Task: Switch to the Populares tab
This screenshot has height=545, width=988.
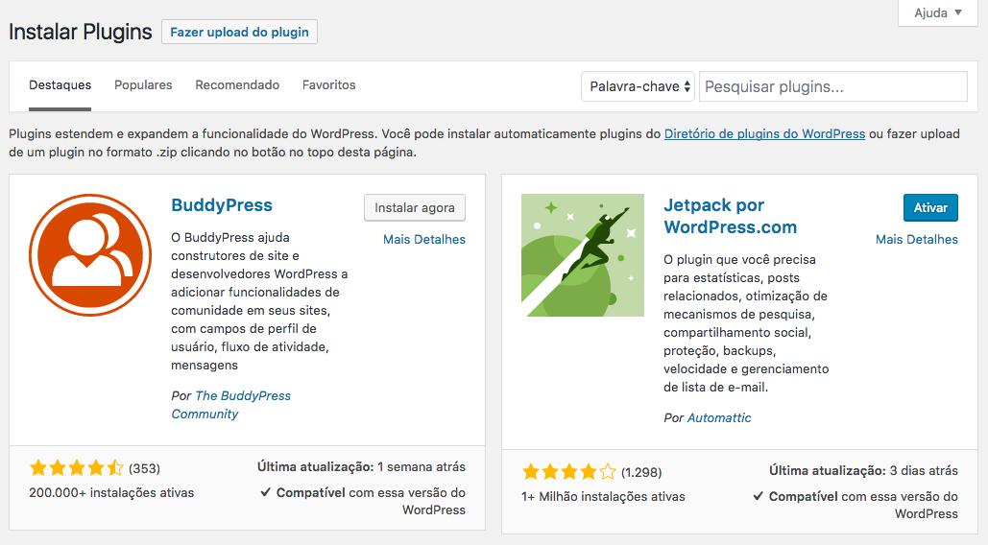Action: click(x=143, y=85)
